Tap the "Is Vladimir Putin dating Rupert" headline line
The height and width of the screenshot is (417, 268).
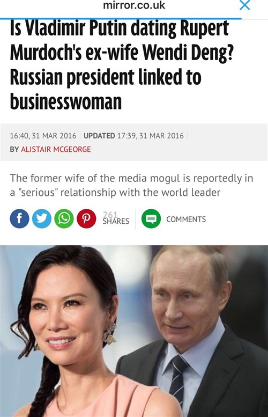pyautogui.click(x=119, y=28)
